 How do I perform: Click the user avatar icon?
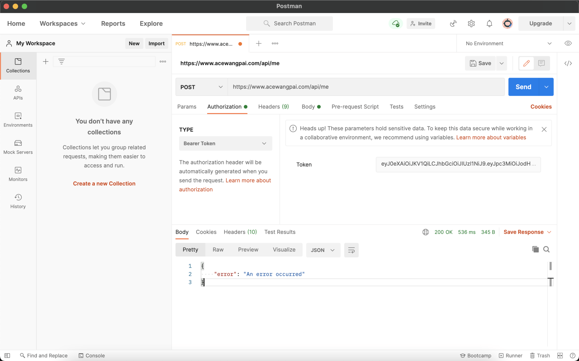click(x=507, y=23)
